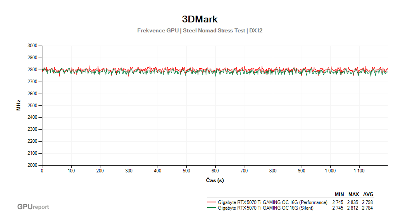Click the 2300 y-axis tick label

tap(32, 129)
